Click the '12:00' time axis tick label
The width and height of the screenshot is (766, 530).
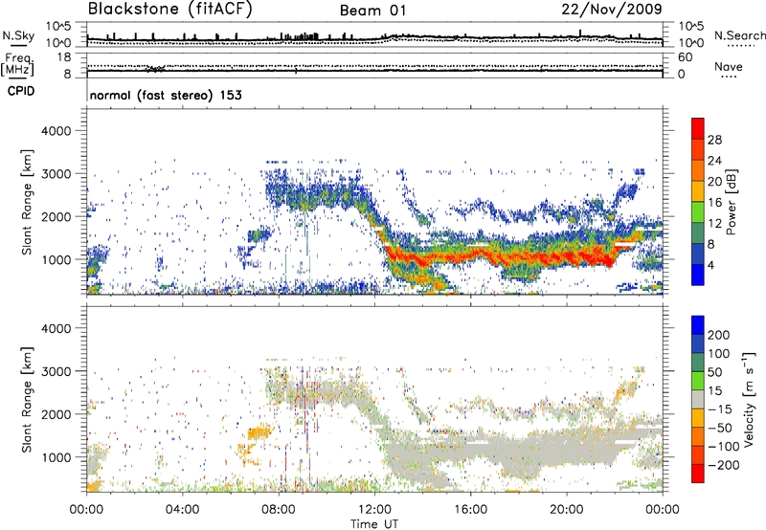[374, 510]
